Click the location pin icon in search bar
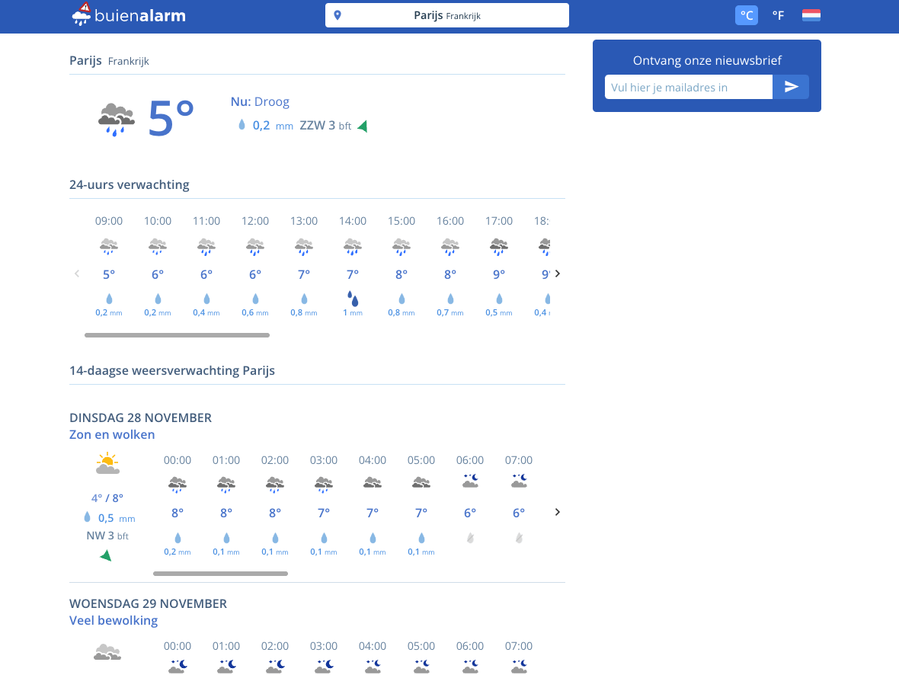Viewport: 899px width, 675px height. click(338, 15)
